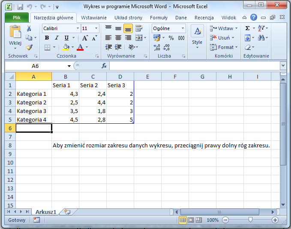This screenshot has height=229, width=291.
Task: Click the zoom slider handle
Action: [250, 220]
